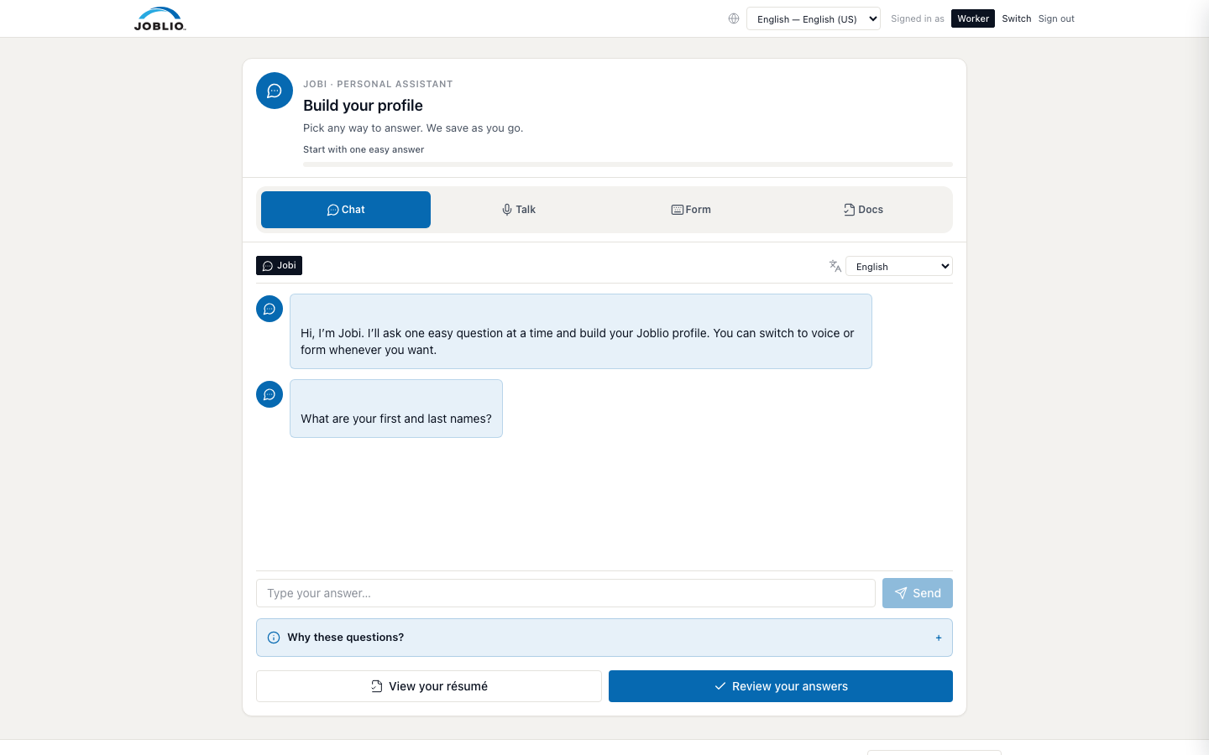Click the Switch link

pos(1016,18)
